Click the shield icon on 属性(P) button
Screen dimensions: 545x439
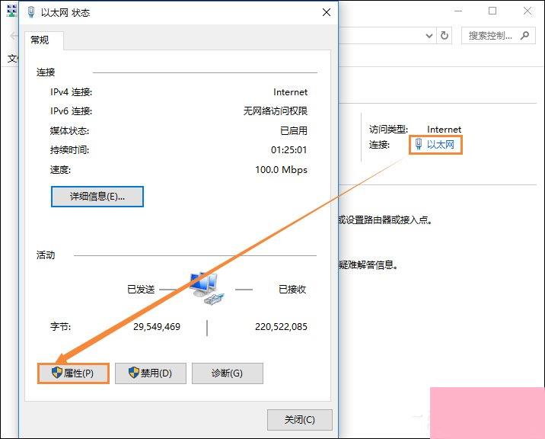tap(56, 373)
